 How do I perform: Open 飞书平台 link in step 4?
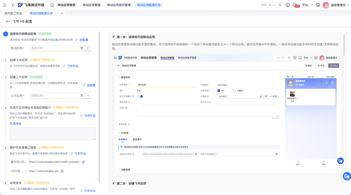[88, 116]
